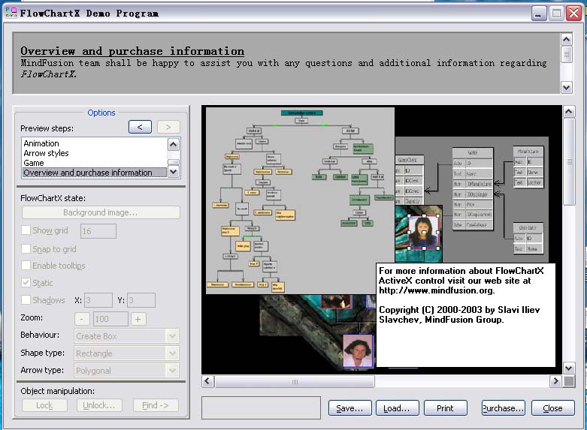Click the zoom plus button
587x430 pixels.
tap(138, 320)
